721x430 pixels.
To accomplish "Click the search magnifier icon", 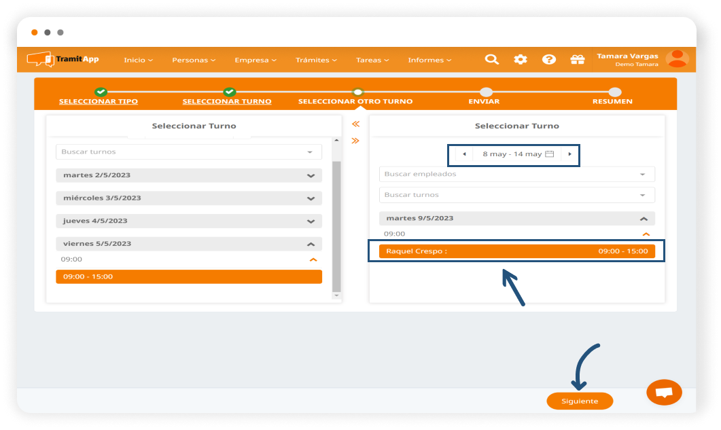I will coord(491,60).
